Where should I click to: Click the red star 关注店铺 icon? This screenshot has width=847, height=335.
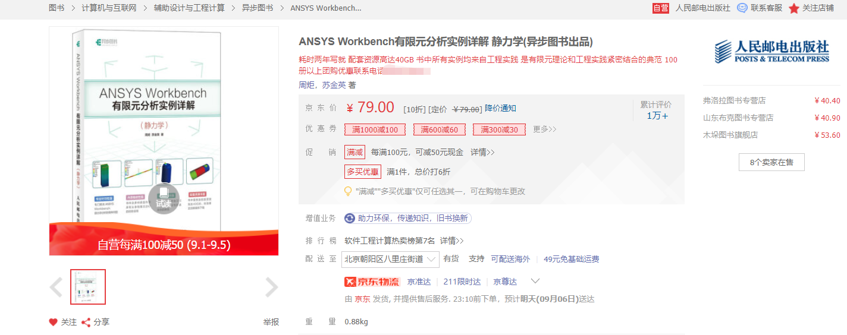tap(793, 8)
